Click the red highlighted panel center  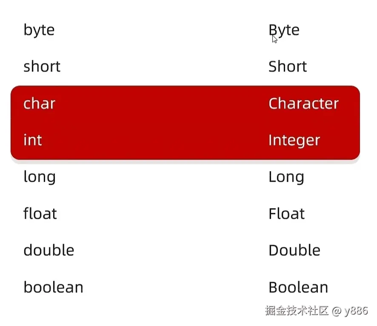pos(185,123)
